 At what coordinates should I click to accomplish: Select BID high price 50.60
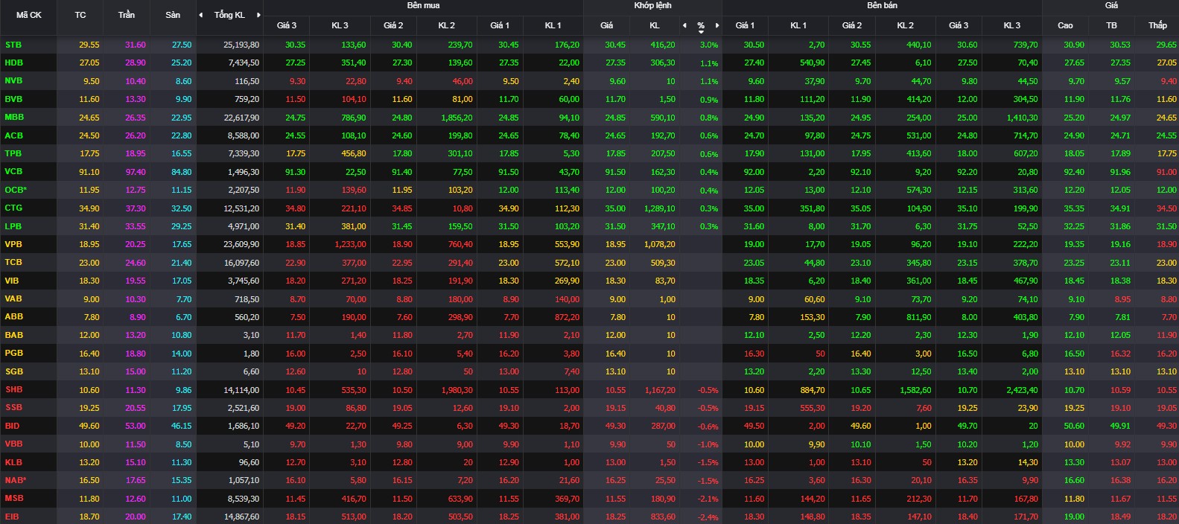pyautogui.click(x=1074, y=426)
